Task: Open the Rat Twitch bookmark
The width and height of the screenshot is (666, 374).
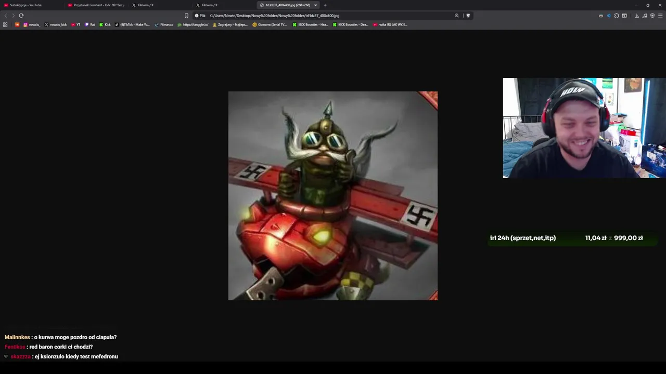Action: pyautogui.click(x=90, y=24)
